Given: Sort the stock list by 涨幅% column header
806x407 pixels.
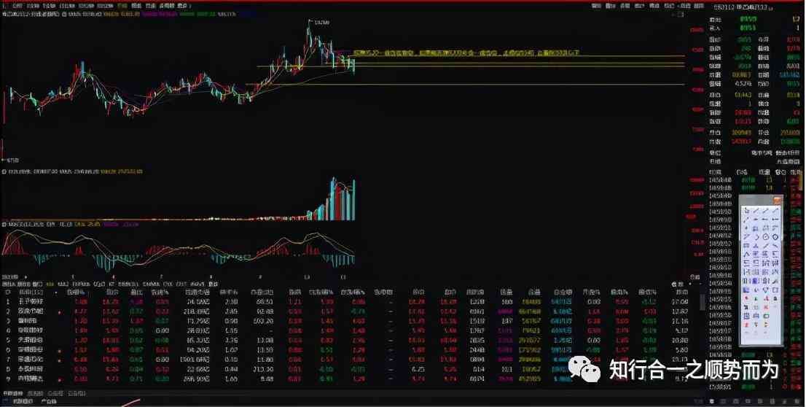Looking at the screenshot, I should tap(77, 291).
